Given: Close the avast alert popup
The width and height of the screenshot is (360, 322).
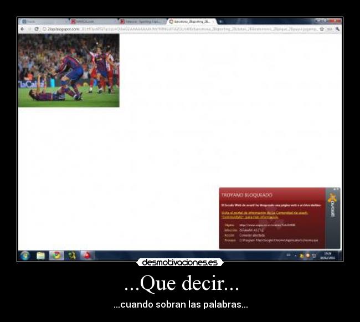Looking at the screenshot, I should [337, 189].
